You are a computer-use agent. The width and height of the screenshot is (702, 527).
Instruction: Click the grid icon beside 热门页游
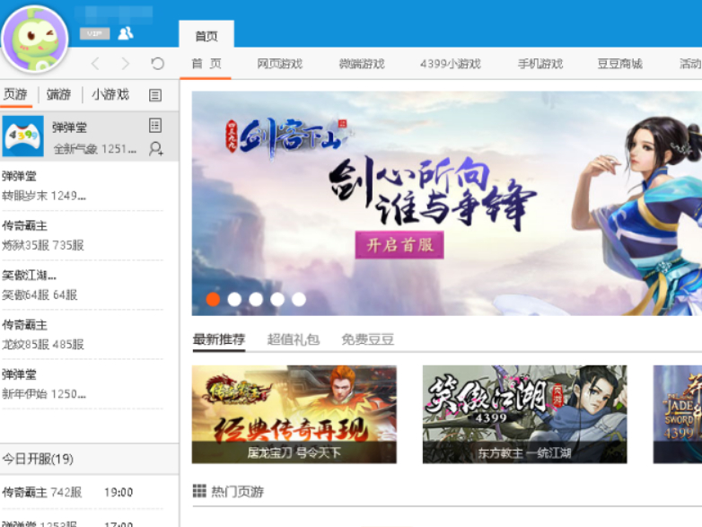(x=199, y=491)
